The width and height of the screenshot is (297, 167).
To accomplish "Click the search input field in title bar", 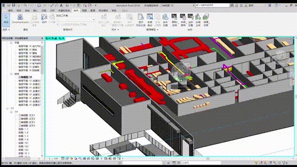I will (x=212, y=5).
